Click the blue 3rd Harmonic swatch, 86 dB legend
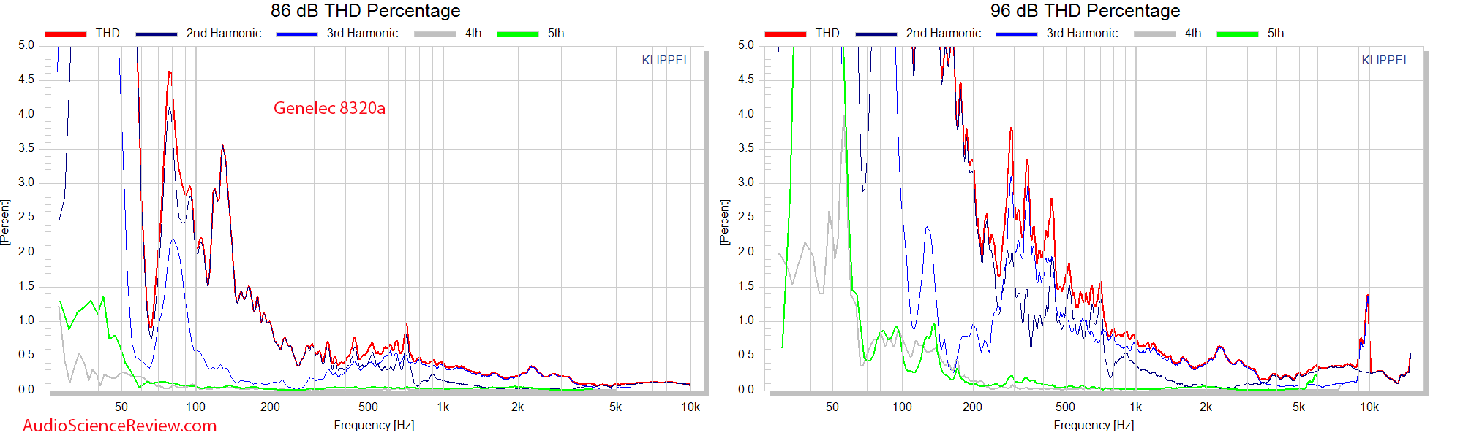The width and height of the screenshot is (1463, 438). (x=297, y=34)
